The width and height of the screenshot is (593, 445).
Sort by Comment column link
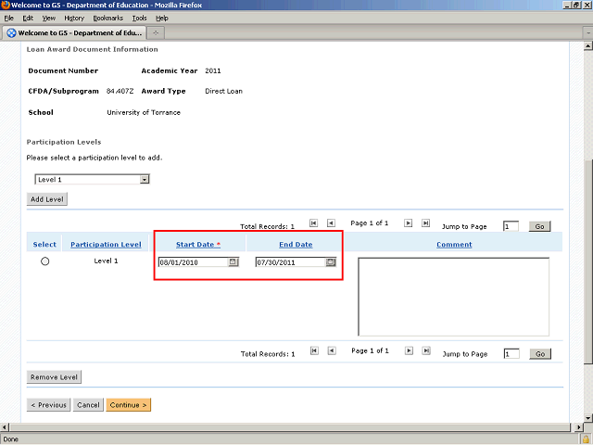[x=454, y=245]
